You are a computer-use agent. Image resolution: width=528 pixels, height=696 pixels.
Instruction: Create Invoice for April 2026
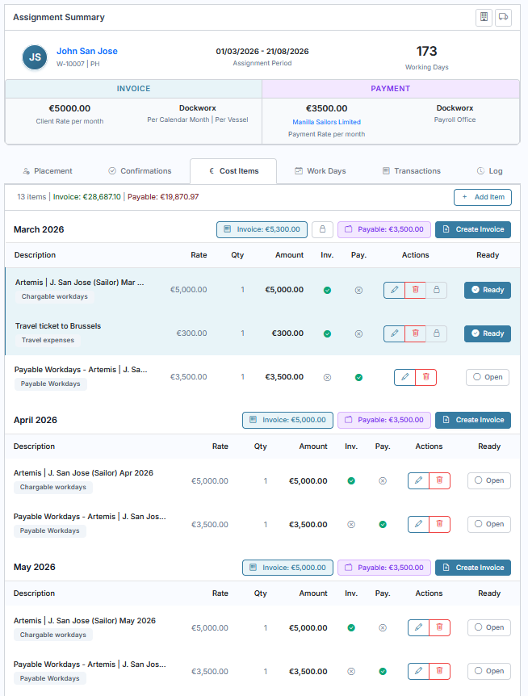(x=473, y=420)
